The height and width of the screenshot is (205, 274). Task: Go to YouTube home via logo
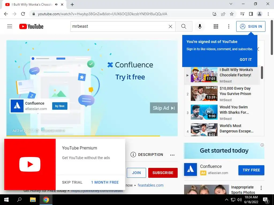click(x=31, y=26)
